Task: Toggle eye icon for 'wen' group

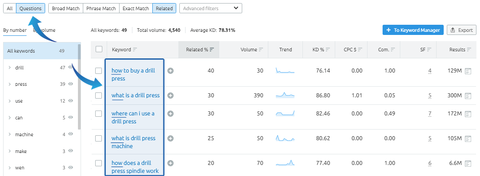Action: tap(71, 168)
